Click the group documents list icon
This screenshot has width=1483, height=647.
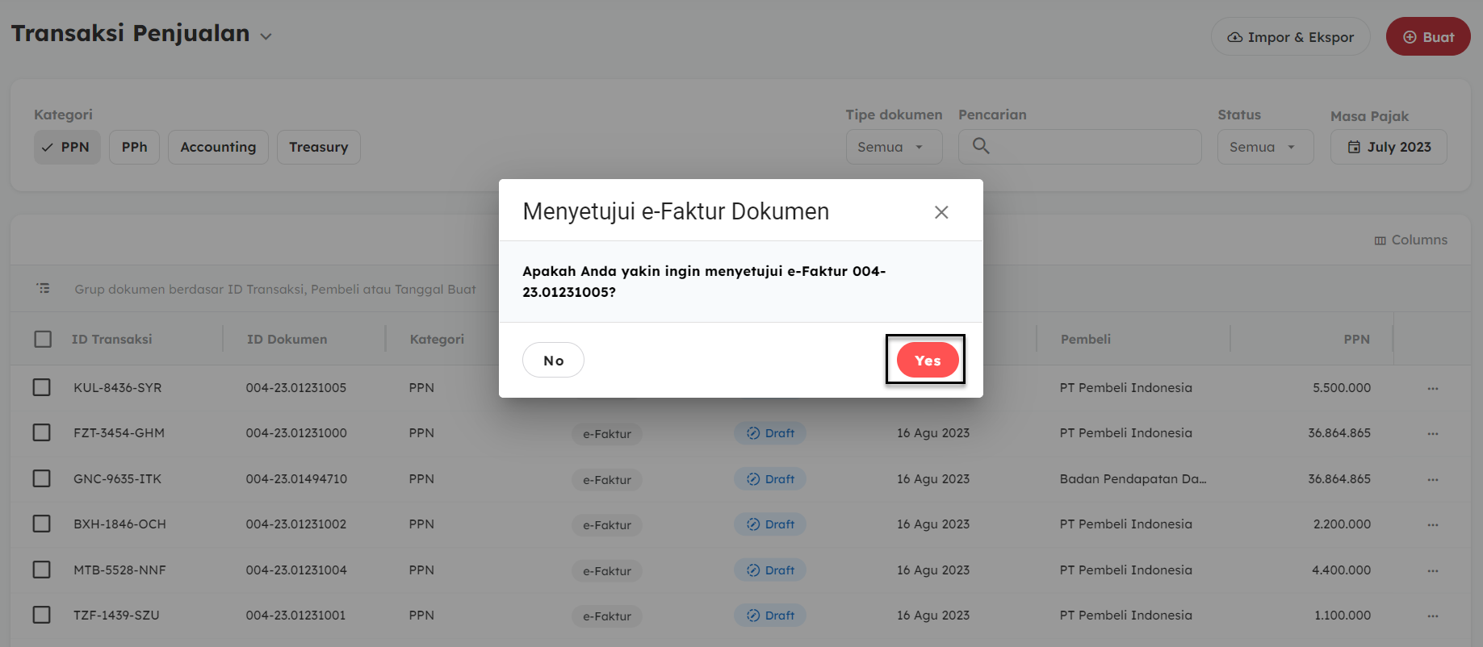pos(43,288)
